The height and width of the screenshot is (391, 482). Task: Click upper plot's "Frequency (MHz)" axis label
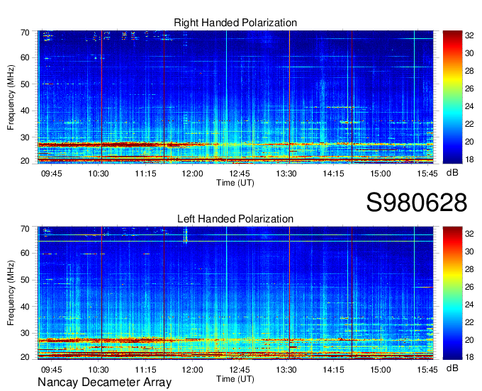[11, 97]
